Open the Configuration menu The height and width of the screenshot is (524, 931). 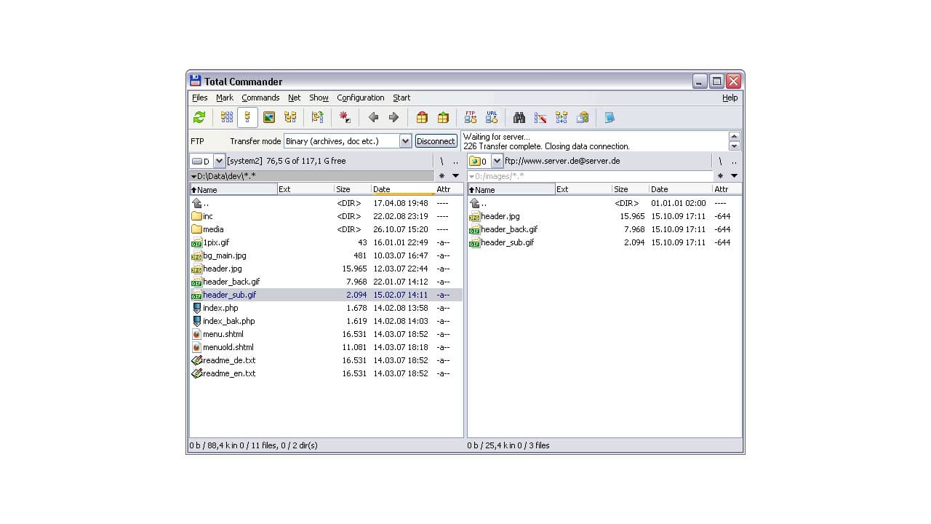point(360,98)
